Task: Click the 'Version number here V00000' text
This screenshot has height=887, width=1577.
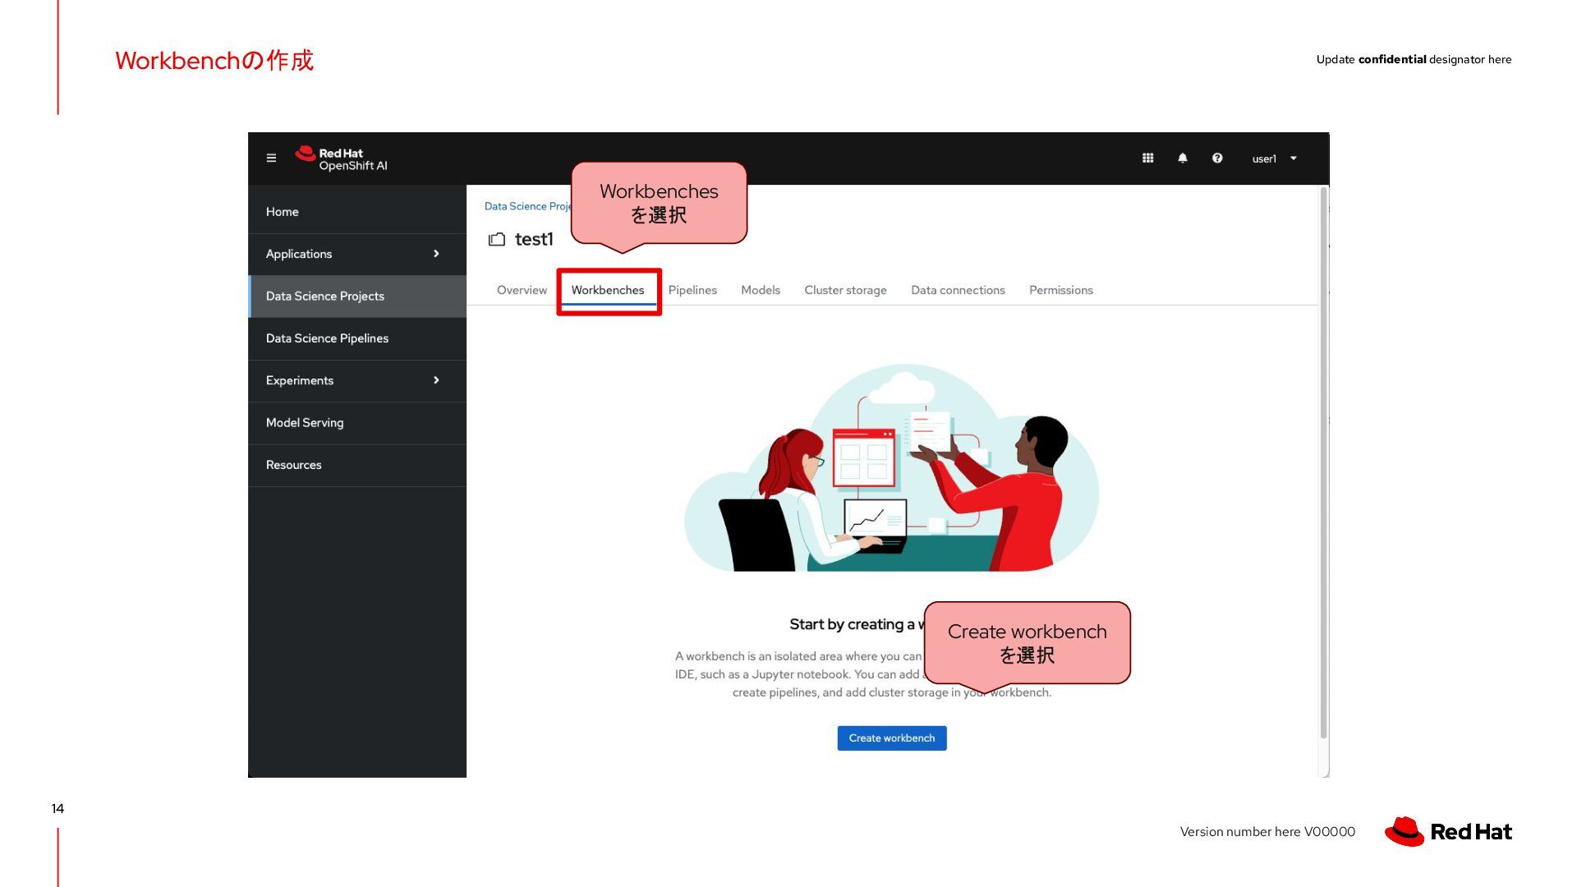Action: (x=1267, y=832)
